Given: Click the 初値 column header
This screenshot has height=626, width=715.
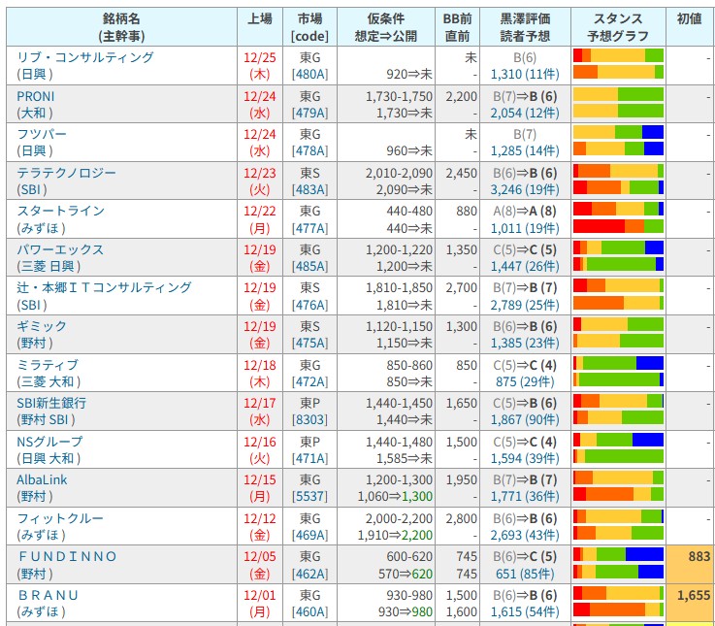Looking at the screenshot, I should (689, 18).
